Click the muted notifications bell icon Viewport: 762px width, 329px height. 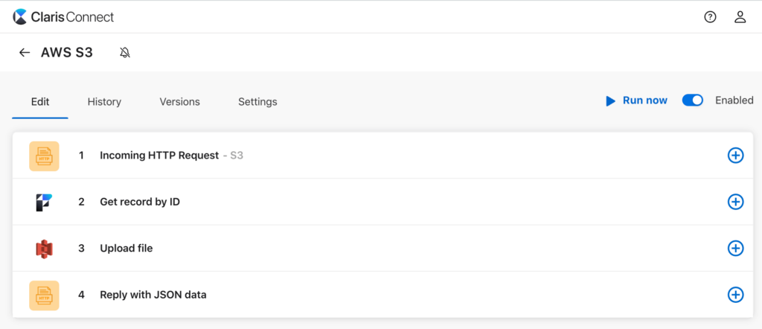coord(125,53)
